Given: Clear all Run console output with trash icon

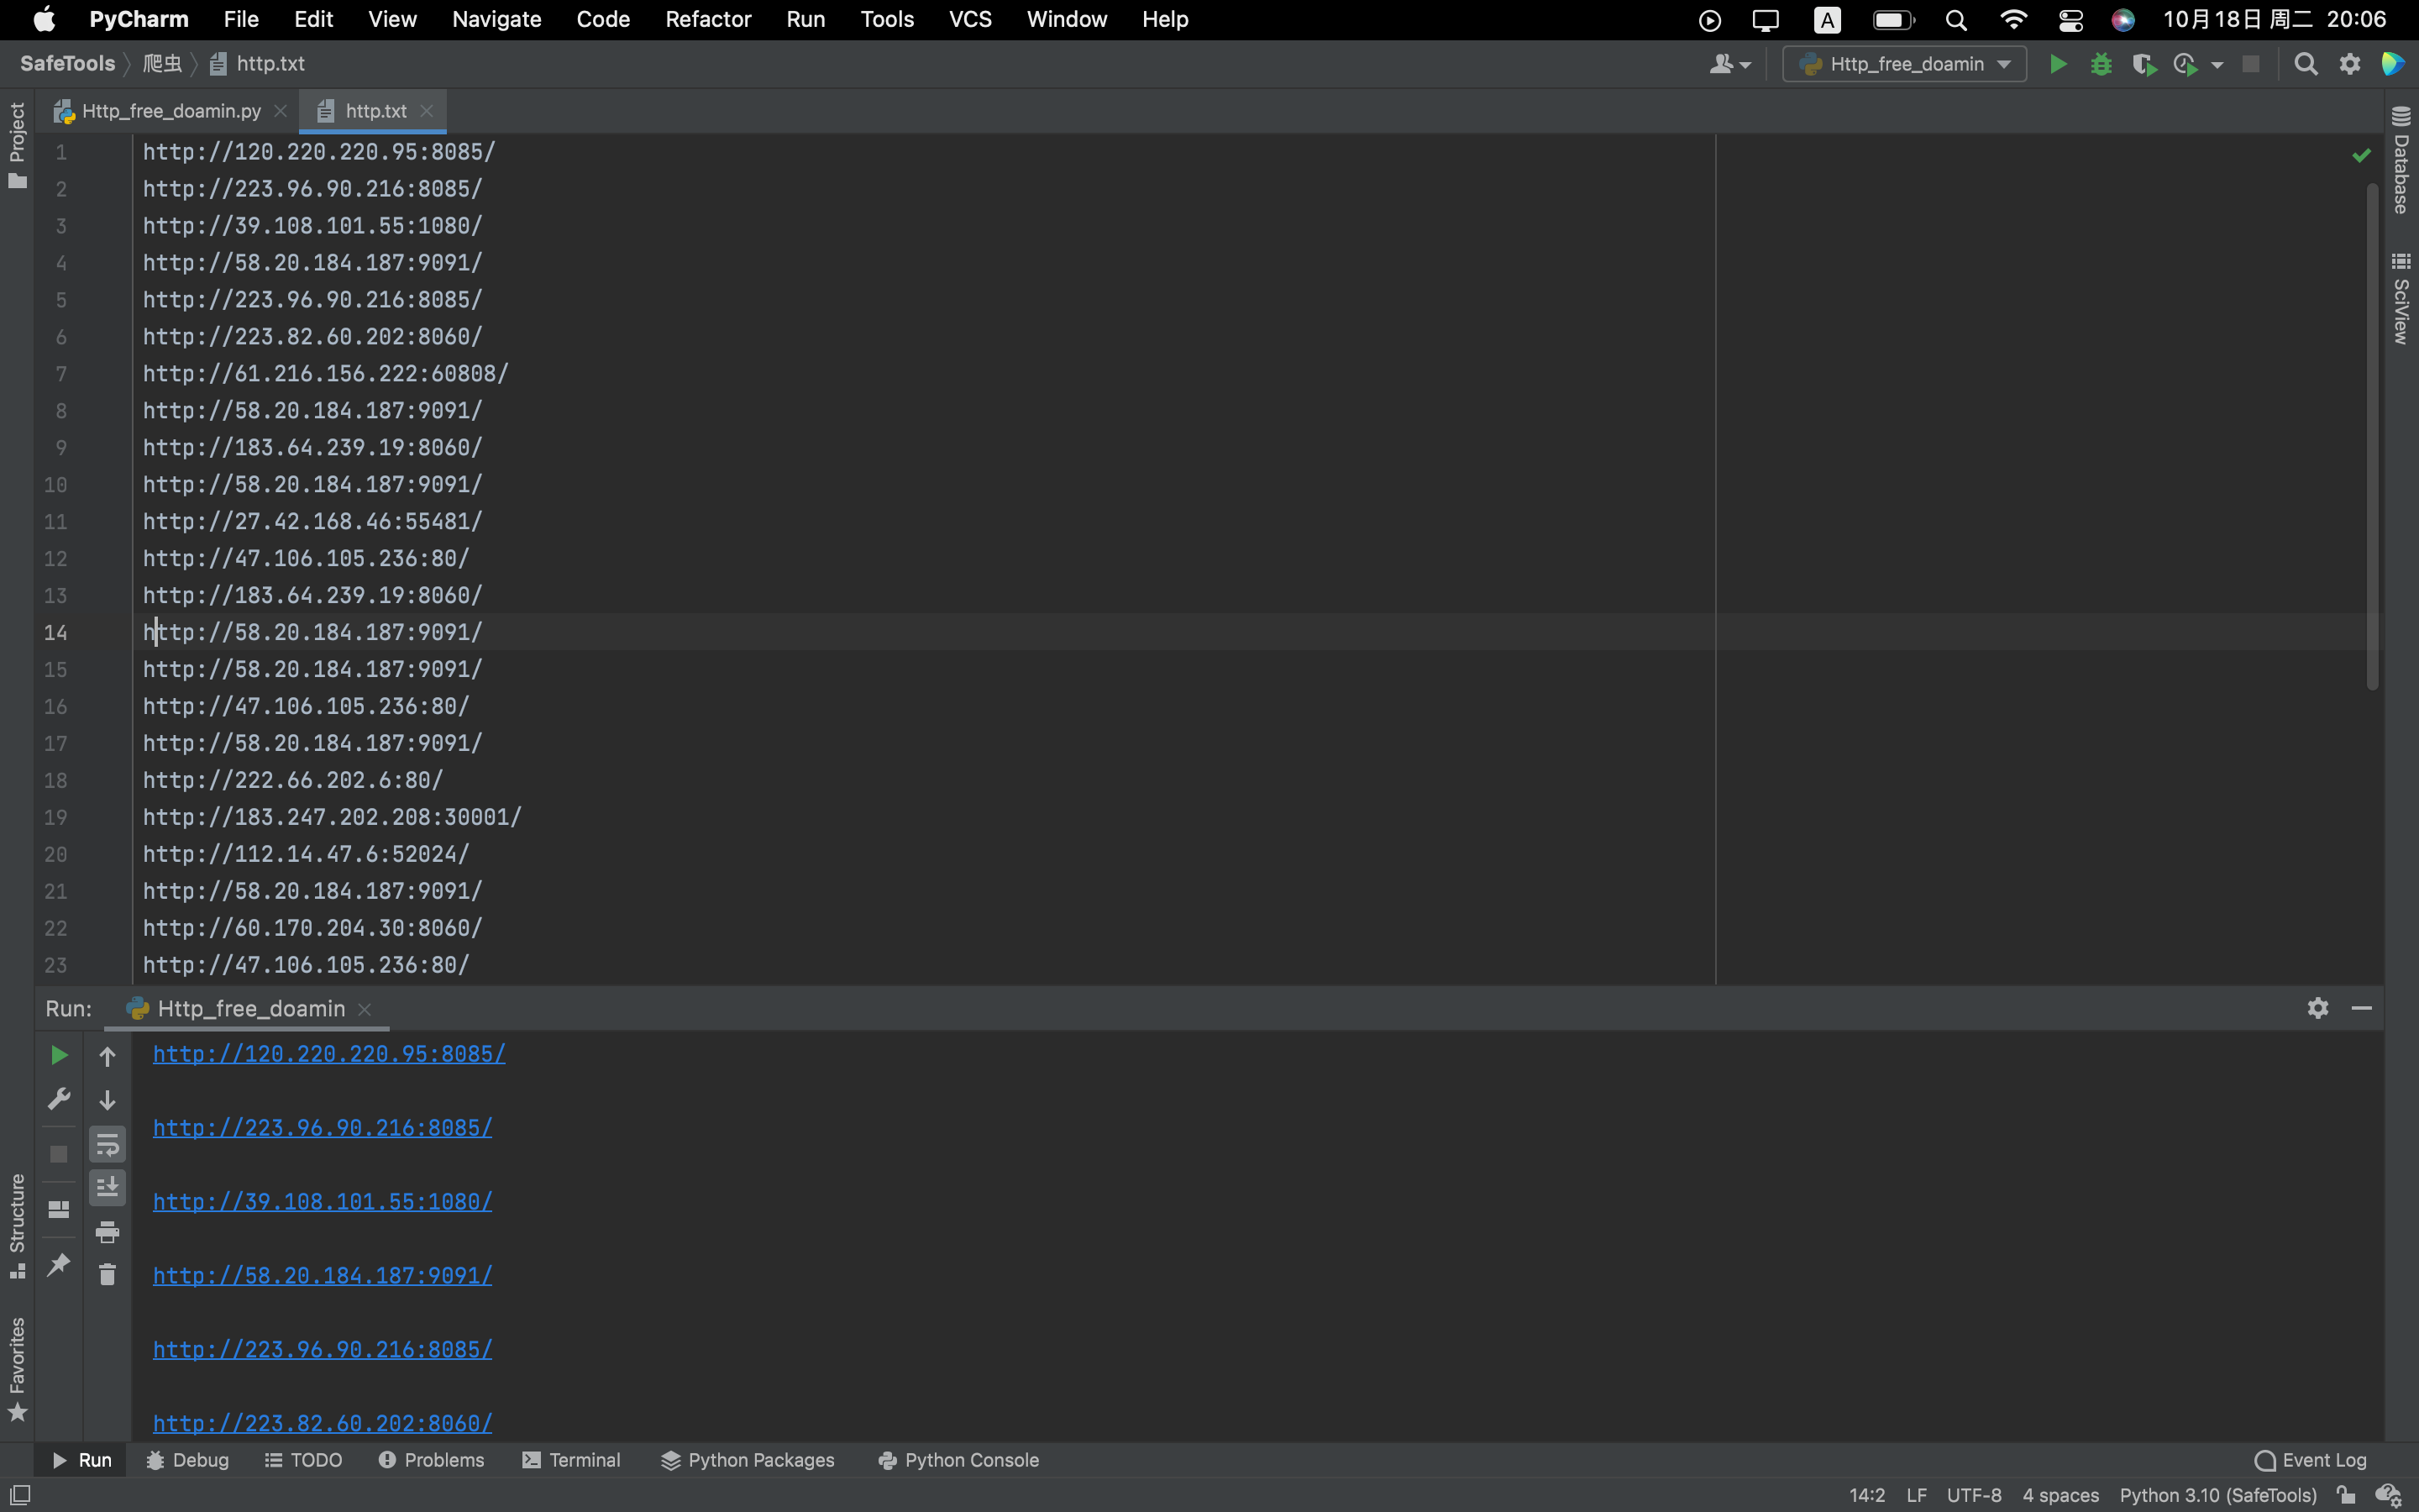Looking at the screenshot, I should [107, 1274].
